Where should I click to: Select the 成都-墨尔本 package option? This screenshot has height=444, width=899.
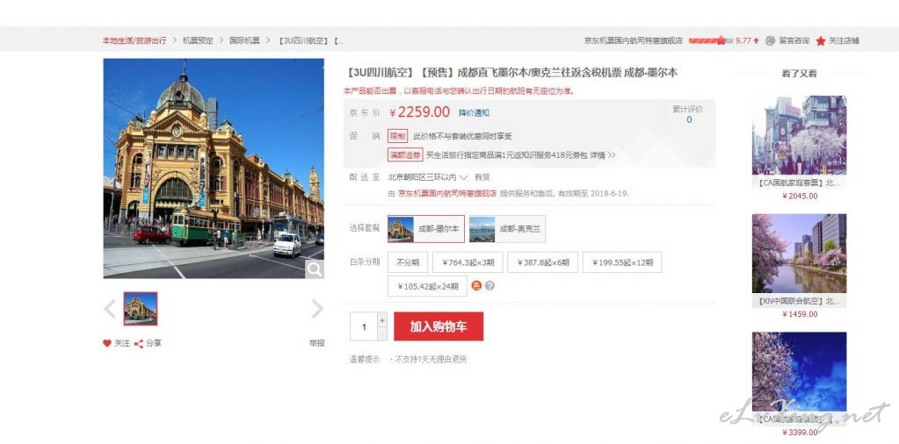click(x=426, y=229)
